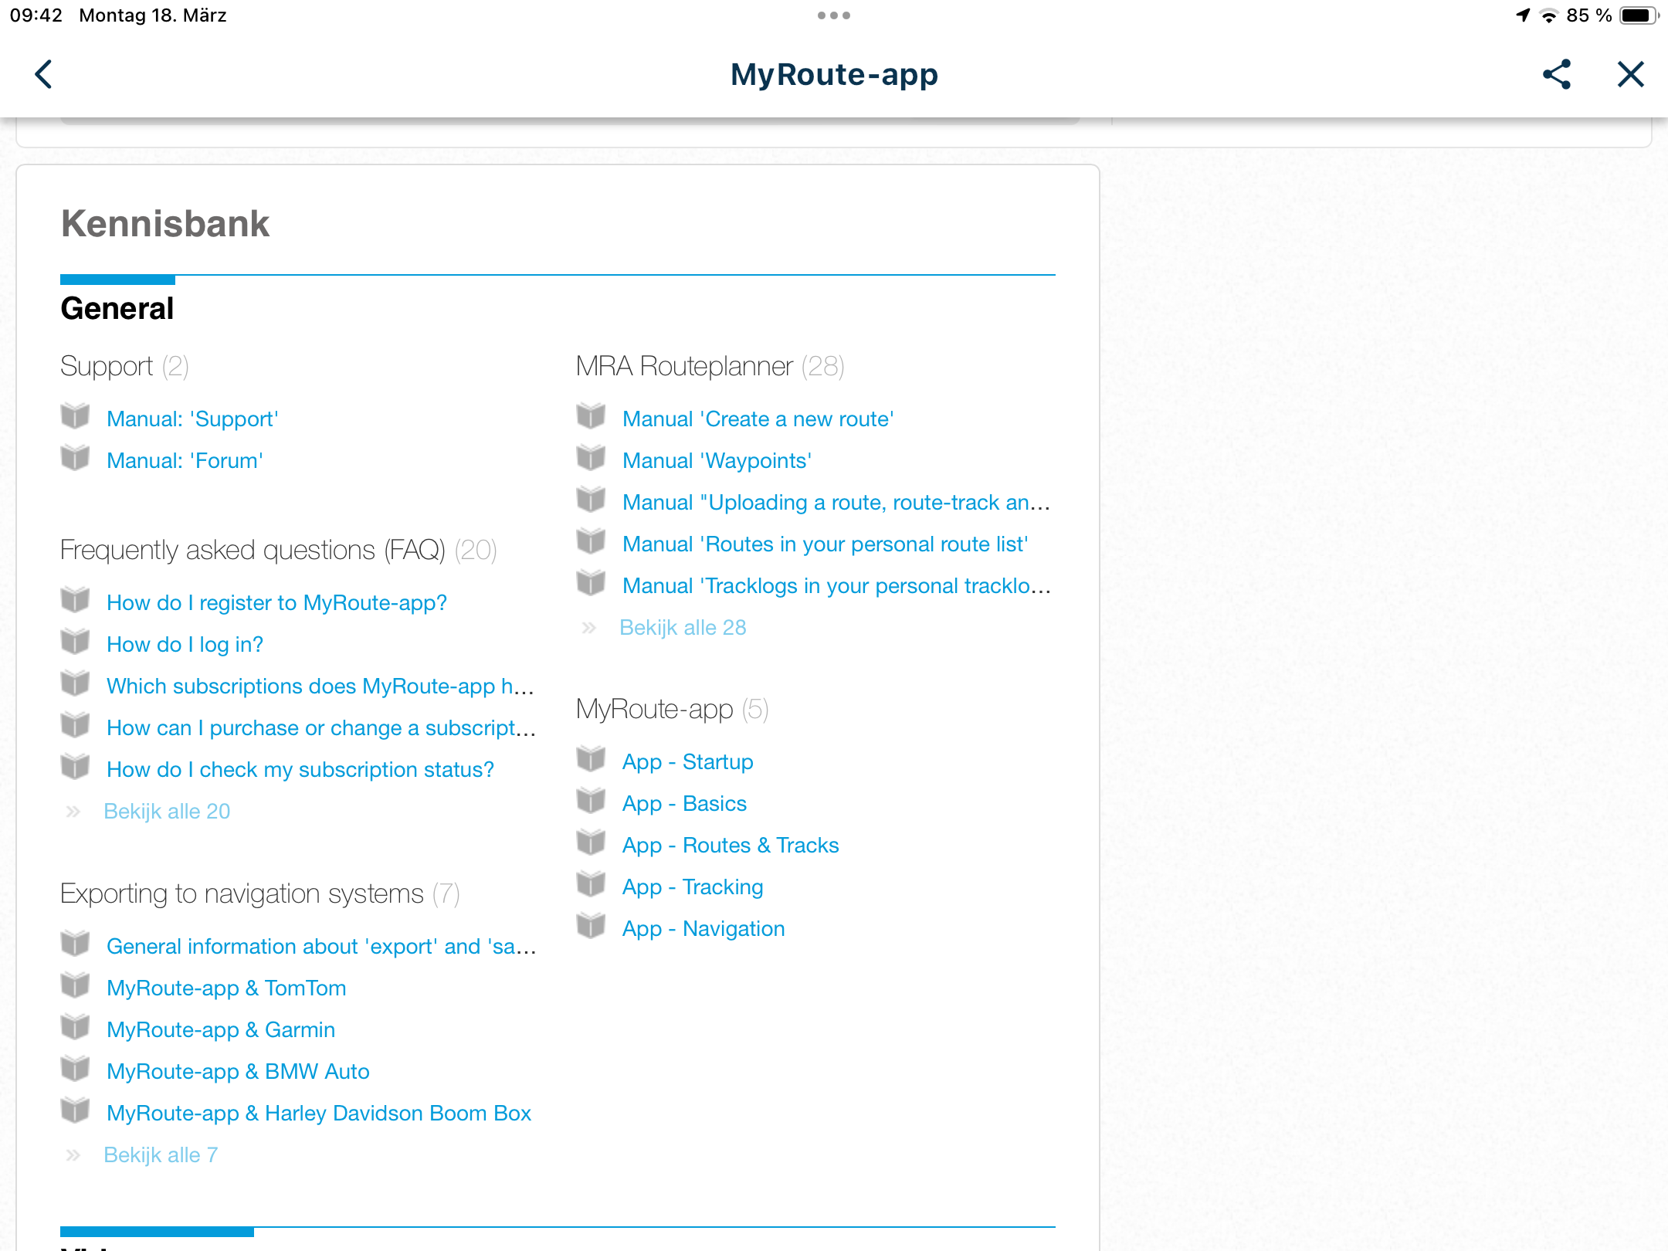
Task: Open MyRoute-app & TomTom article
Action: point(226,988)
